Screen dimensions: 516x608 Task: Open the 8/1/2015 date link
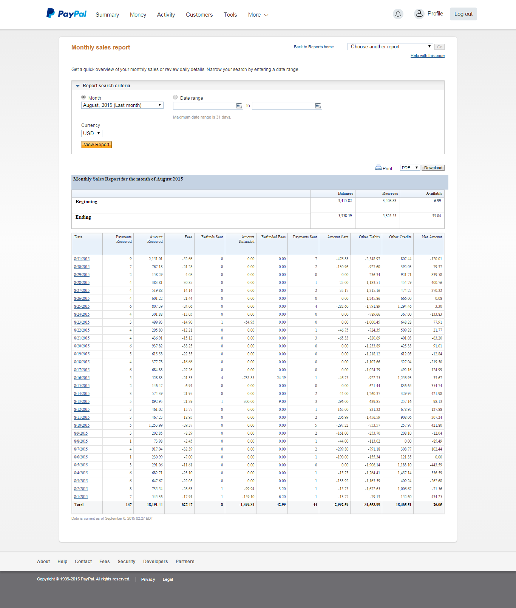[x=81, y=497]
